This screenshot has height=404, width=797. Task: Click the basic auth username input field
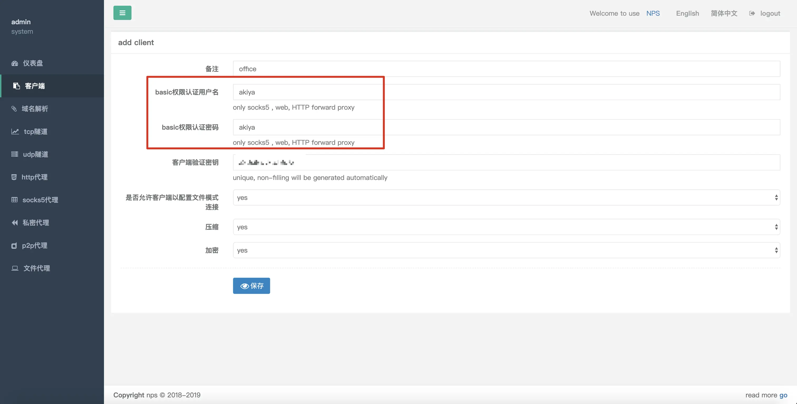506,92
